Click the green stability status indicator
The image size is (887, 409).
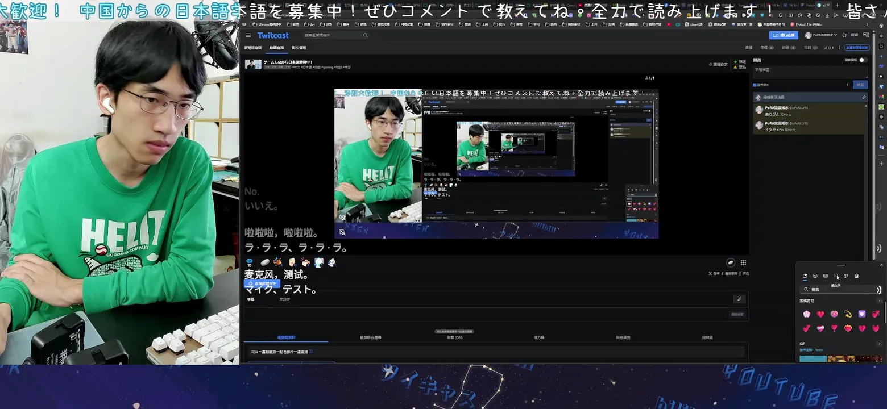tap(739, 61)
